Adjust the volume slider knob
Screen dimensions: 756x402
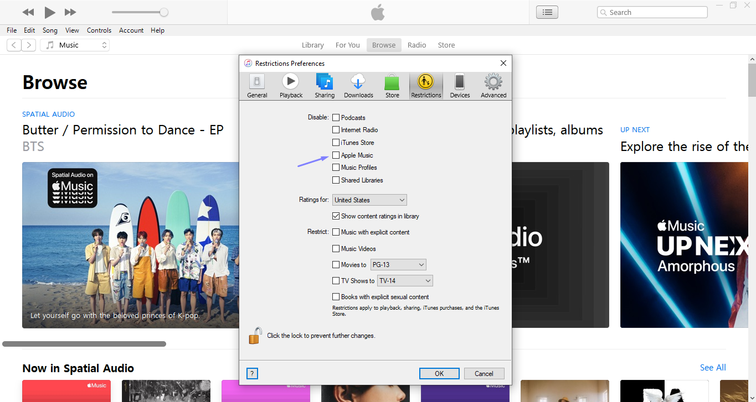coord(164,12)
